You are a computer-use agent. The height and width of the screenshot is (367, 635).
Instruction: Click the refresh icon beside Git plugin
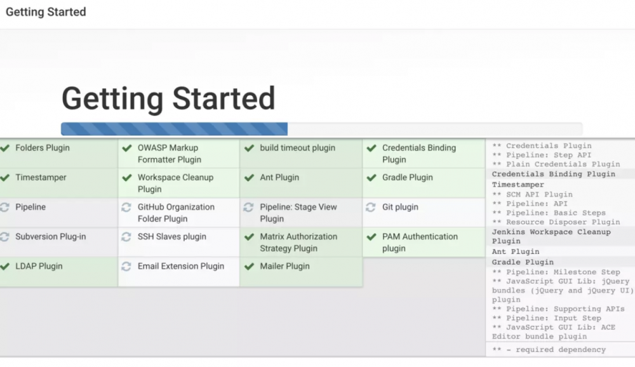[x=371, y=207]
